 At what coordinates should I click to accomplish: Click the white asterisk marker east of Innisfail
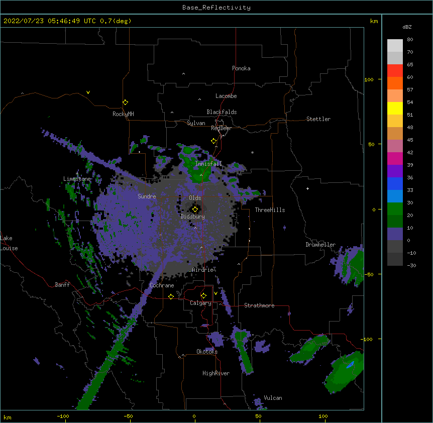point(252,152)
